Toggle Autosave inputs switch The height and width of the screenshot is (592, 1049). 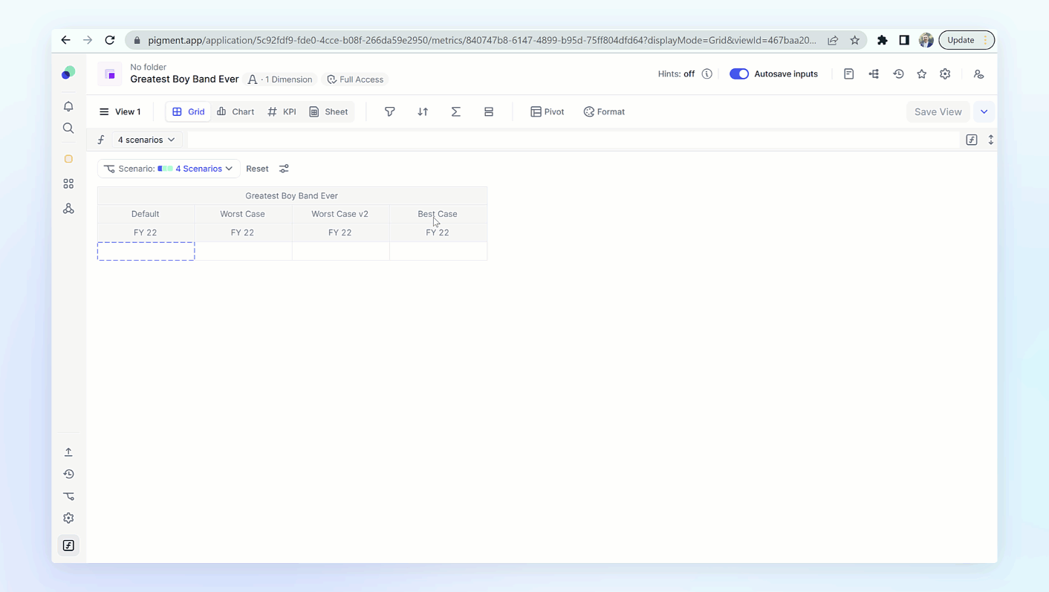point(739,74)
